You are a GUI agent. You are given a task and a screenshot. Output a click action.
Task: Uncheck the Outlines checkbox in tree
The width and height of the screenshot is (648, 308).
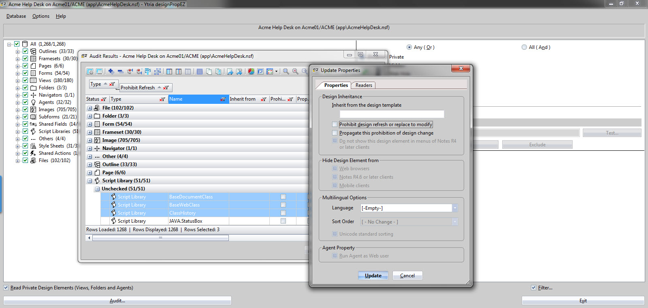[x=25, y=51]
